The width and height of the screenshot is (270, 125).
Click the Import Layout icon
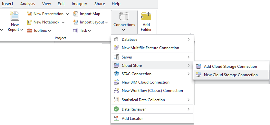click(76, 22)
